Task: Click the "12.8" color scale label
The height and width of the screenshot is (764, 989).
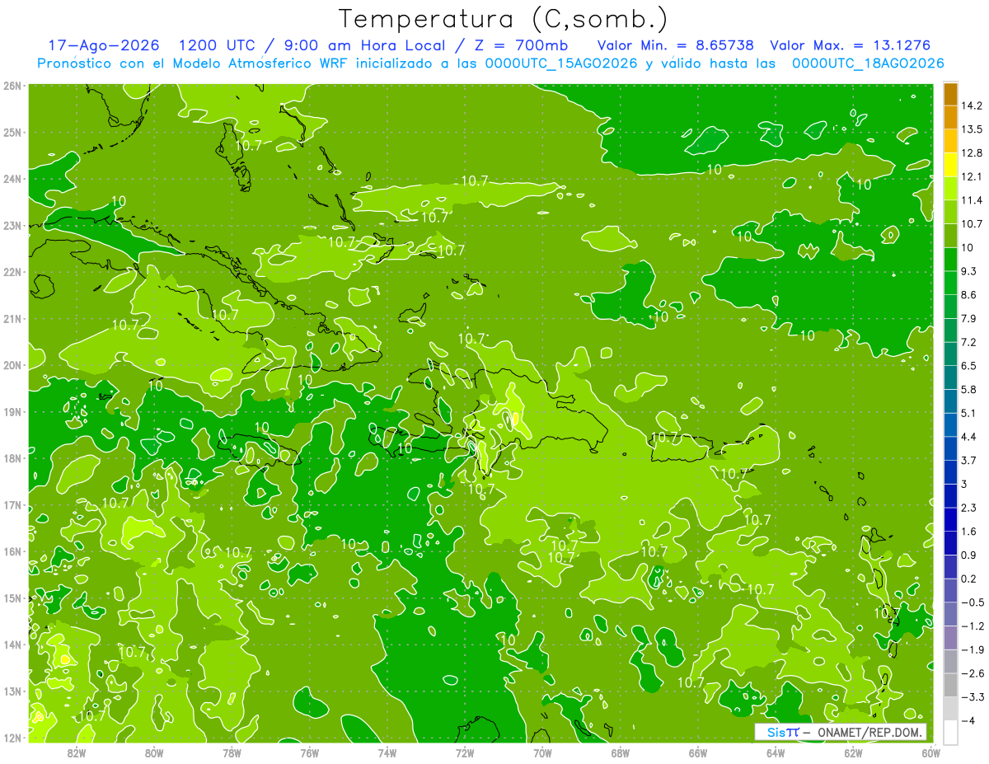Action: click(x=971, y=152)
